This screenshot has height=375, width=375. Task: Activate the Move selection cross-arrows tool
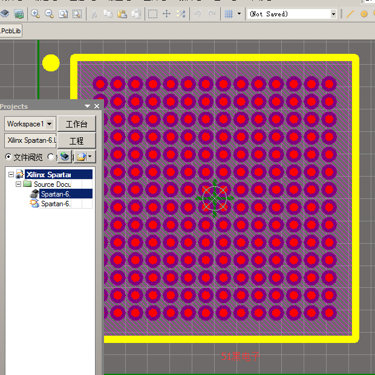pyautogui.click(x=166, y=14)
